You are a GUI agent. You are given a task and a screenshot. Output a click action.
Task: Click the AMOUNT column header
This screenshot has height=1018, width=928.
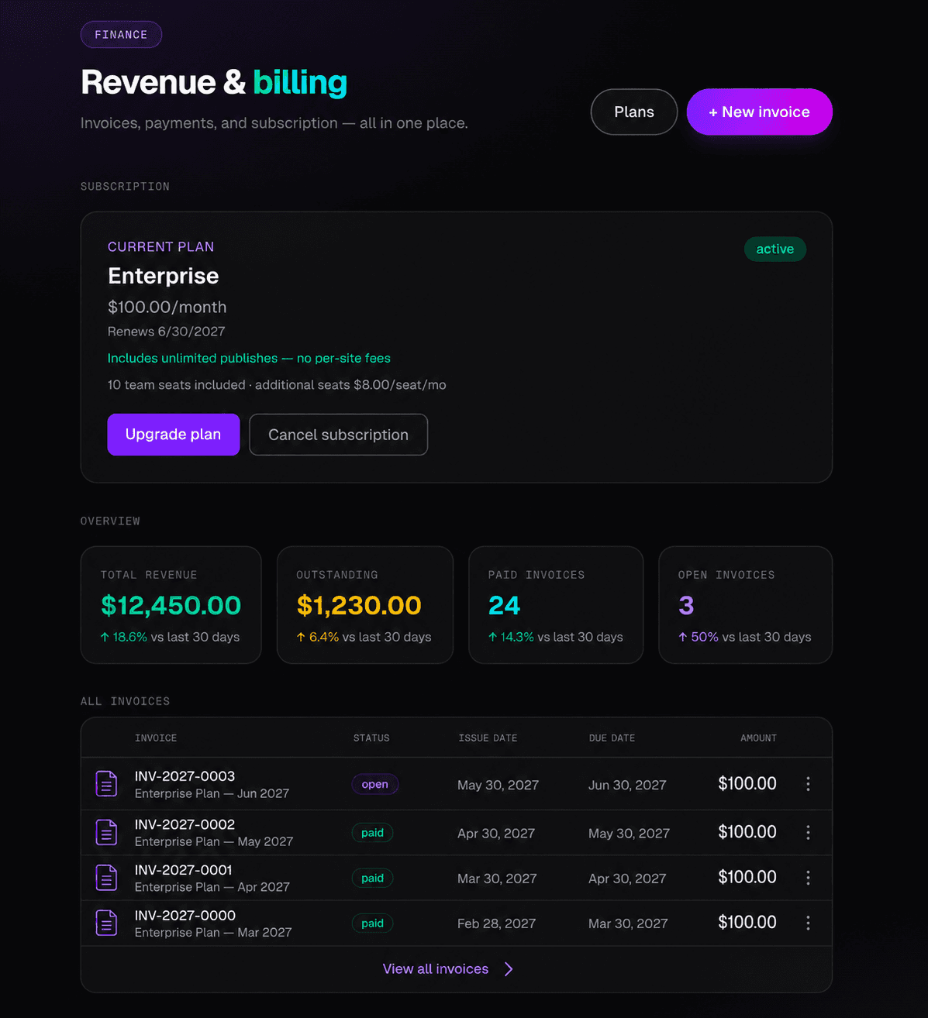click(758, 738)
